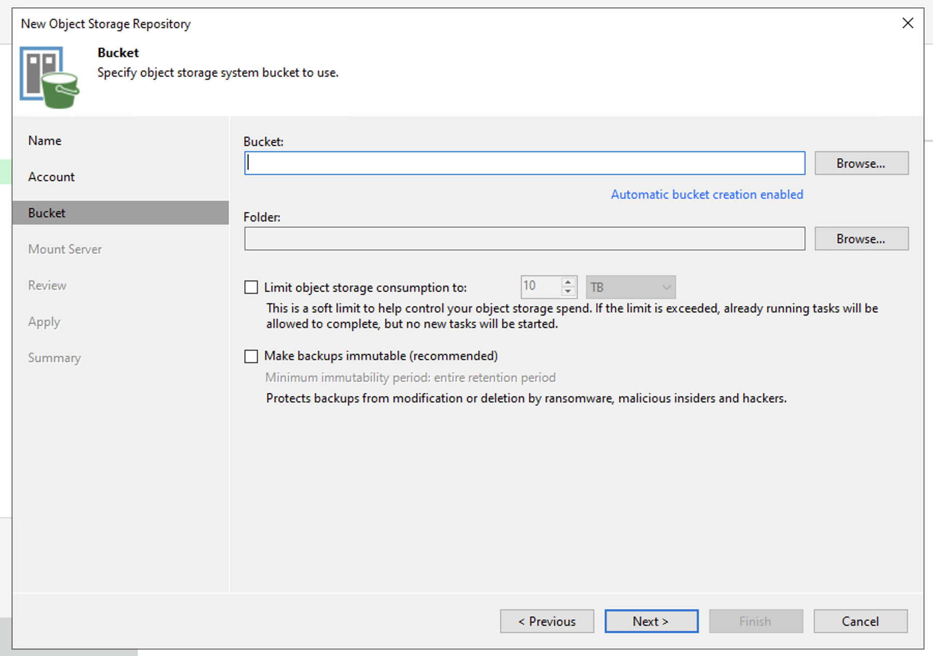Click the object storage bucket wizard icon
The image size is (933, 656).
pos(50,78)
